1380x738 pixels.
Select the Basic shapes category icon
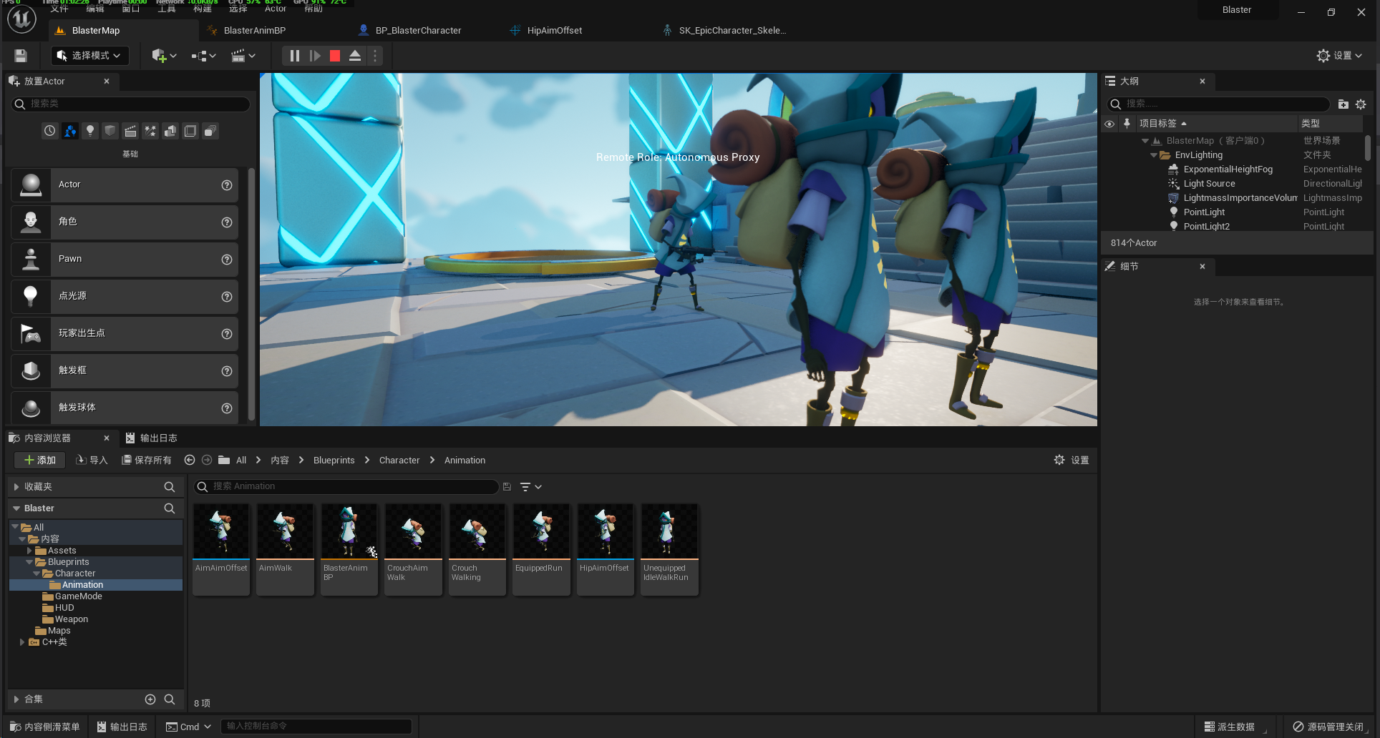pos(69,131)
